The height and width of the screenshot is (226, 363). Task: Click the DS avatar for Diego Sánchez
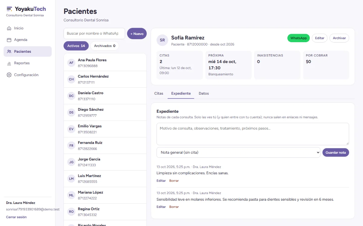(x=71, y=112)
